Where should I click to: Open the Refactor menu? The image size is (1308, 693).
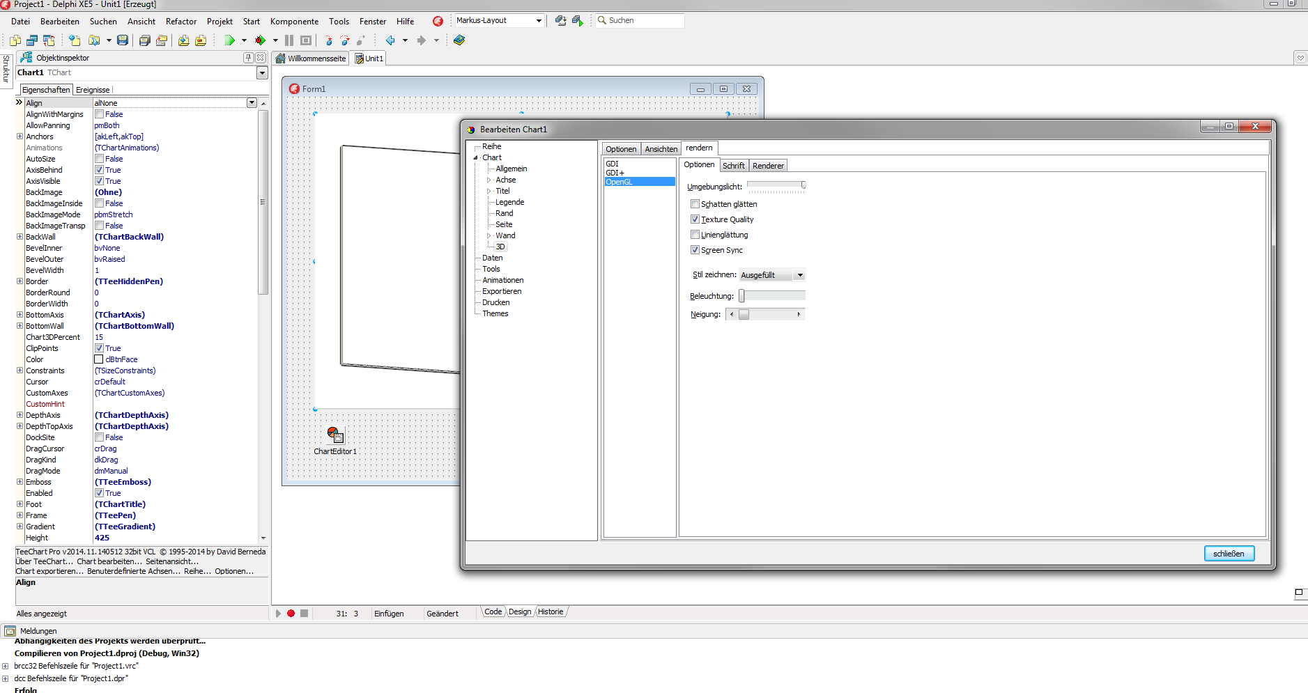pos(181,22)
